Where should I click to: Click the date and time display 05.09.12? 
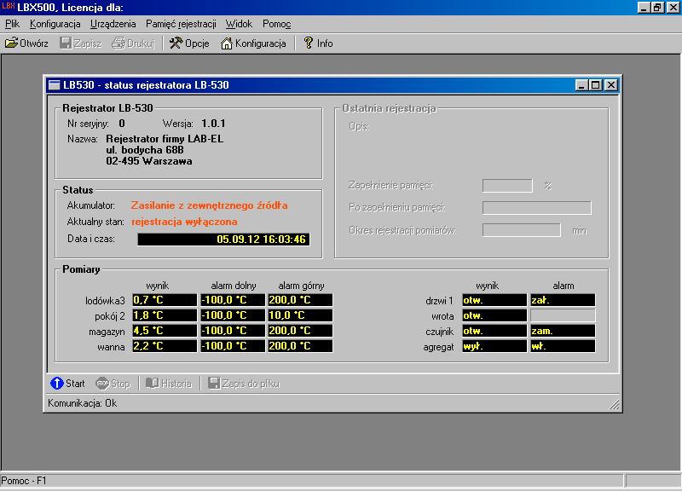pos(223,240)
